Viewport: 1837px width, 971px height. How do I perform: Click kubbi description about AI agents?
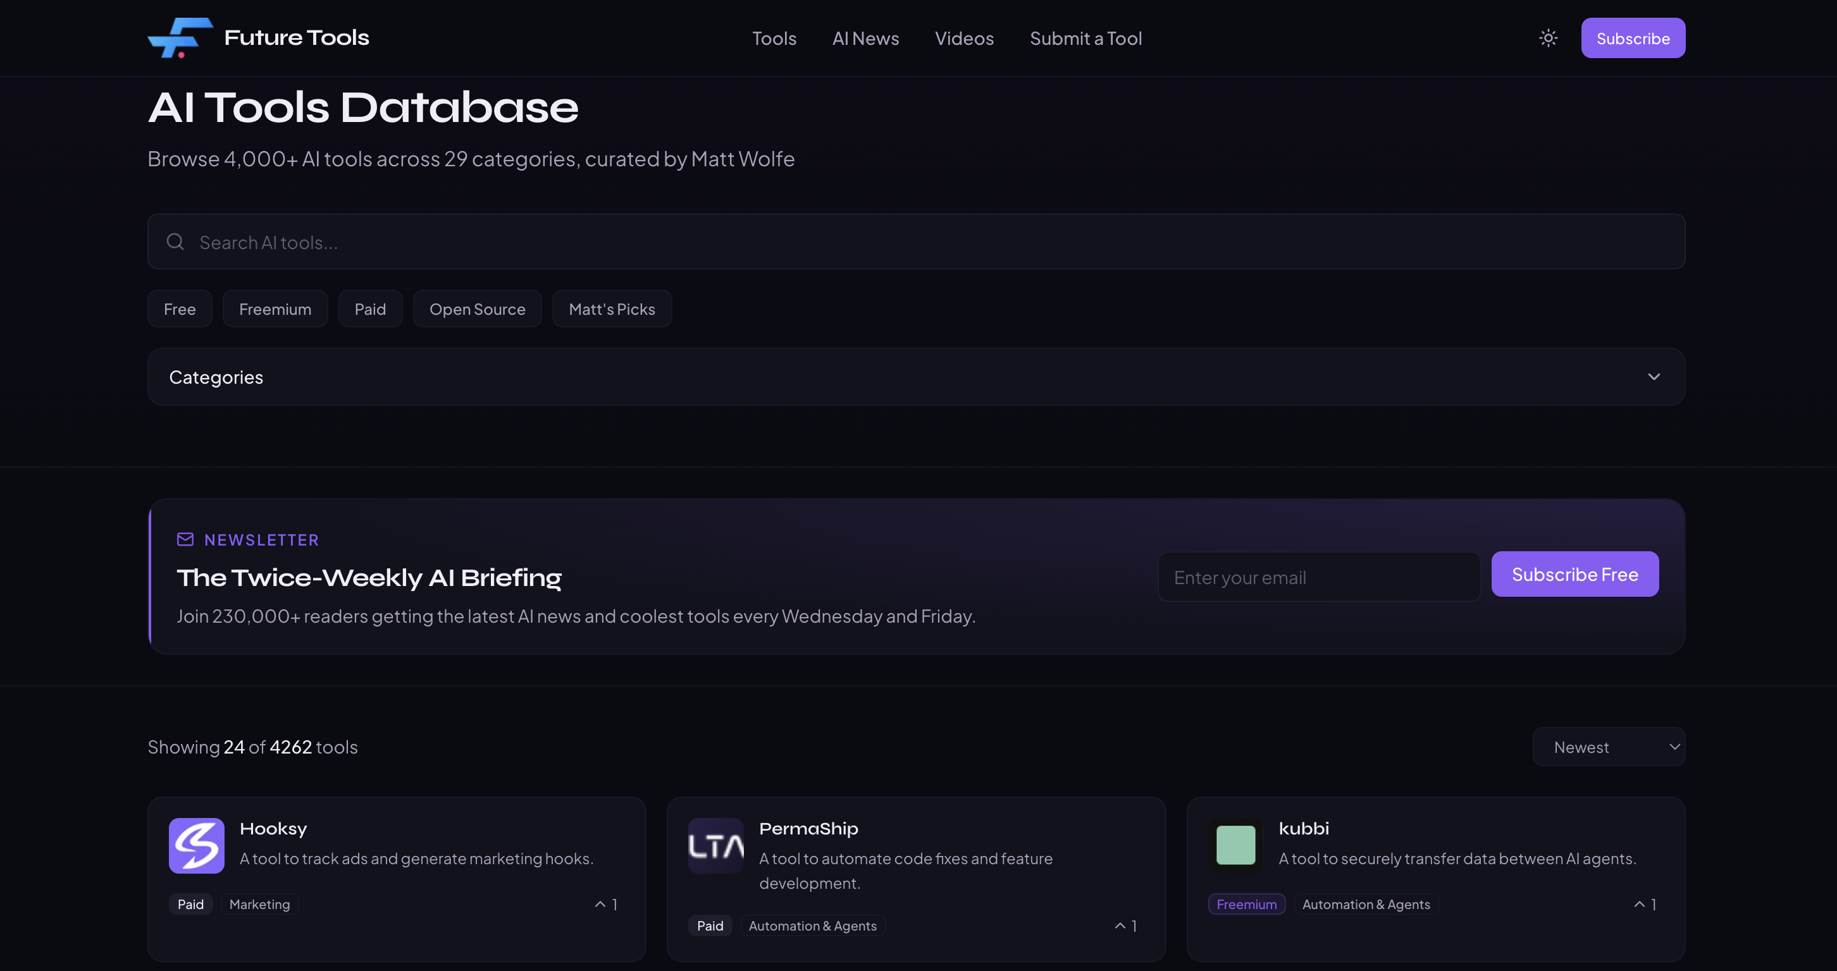pyautogui.click(x=1457, y=858)
